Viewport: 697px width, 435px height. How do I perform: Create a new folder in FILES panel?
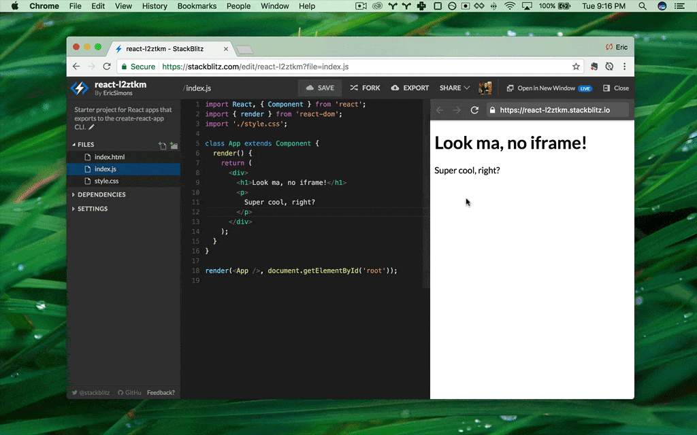(174, 145)
